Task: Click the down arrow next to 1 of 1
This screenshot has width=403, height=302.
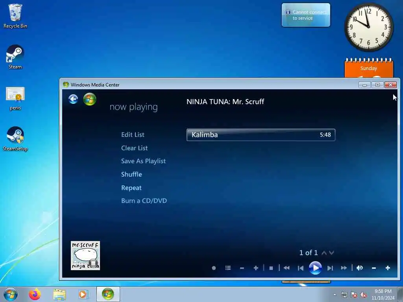Action: tap(331, 253)
